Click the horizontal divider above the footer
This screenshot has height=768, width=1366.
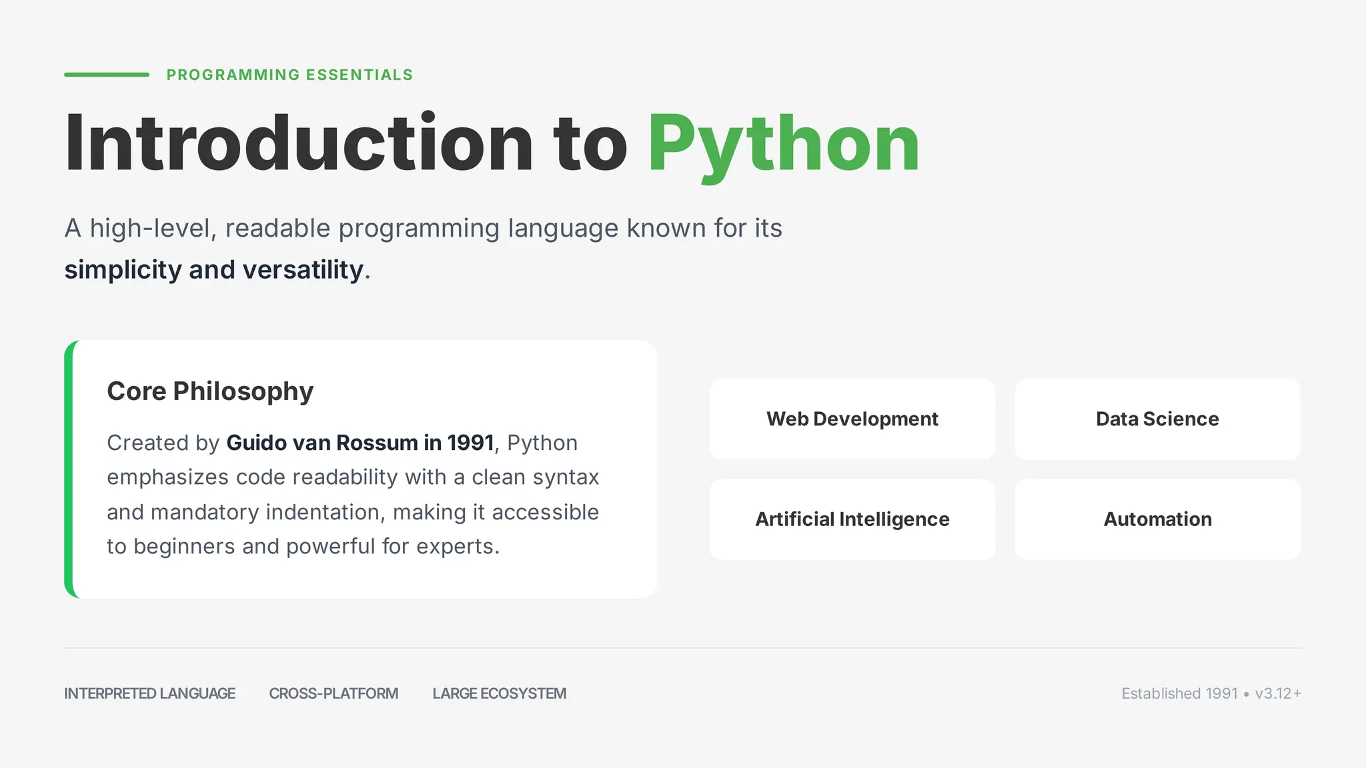(x=682, y=648)
